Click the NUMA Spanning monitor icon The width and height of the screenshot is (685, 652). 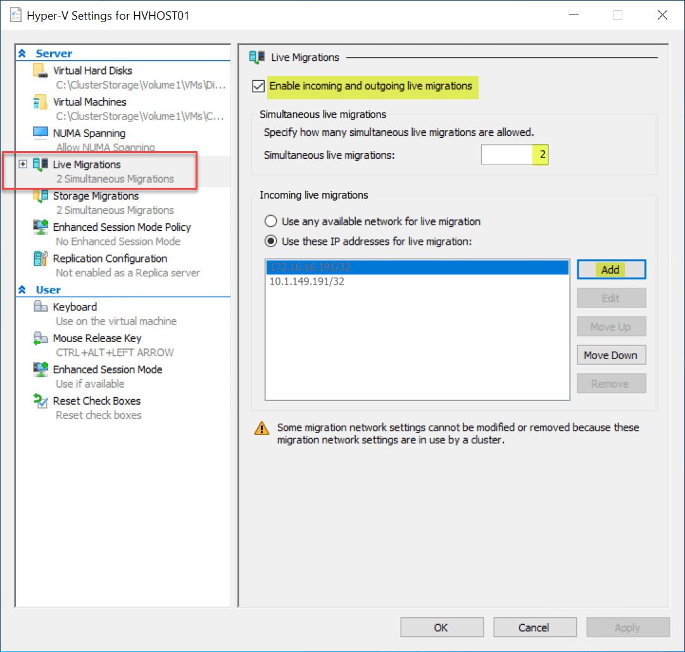(40, 133)
